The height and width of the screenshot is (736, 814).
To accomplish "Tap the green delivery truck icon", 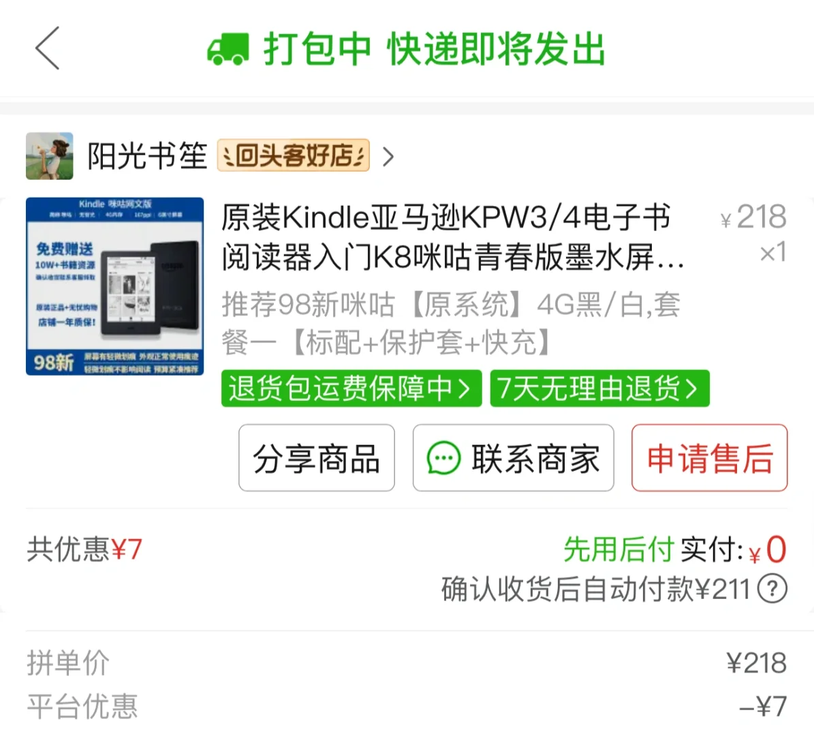I will [x=228, y=48].
